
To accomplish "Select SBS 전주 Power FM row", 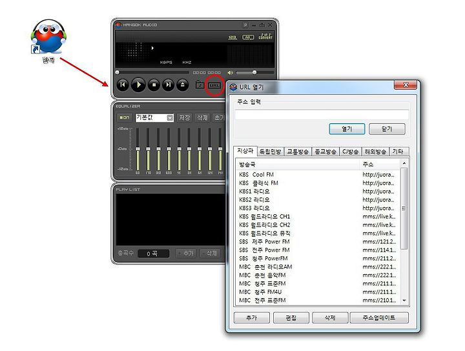I will (x=318, y=250).
